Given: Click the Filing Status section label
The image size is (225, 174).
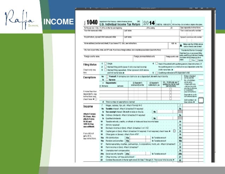Looking at the screenshot, I should (x=90, y=65).
